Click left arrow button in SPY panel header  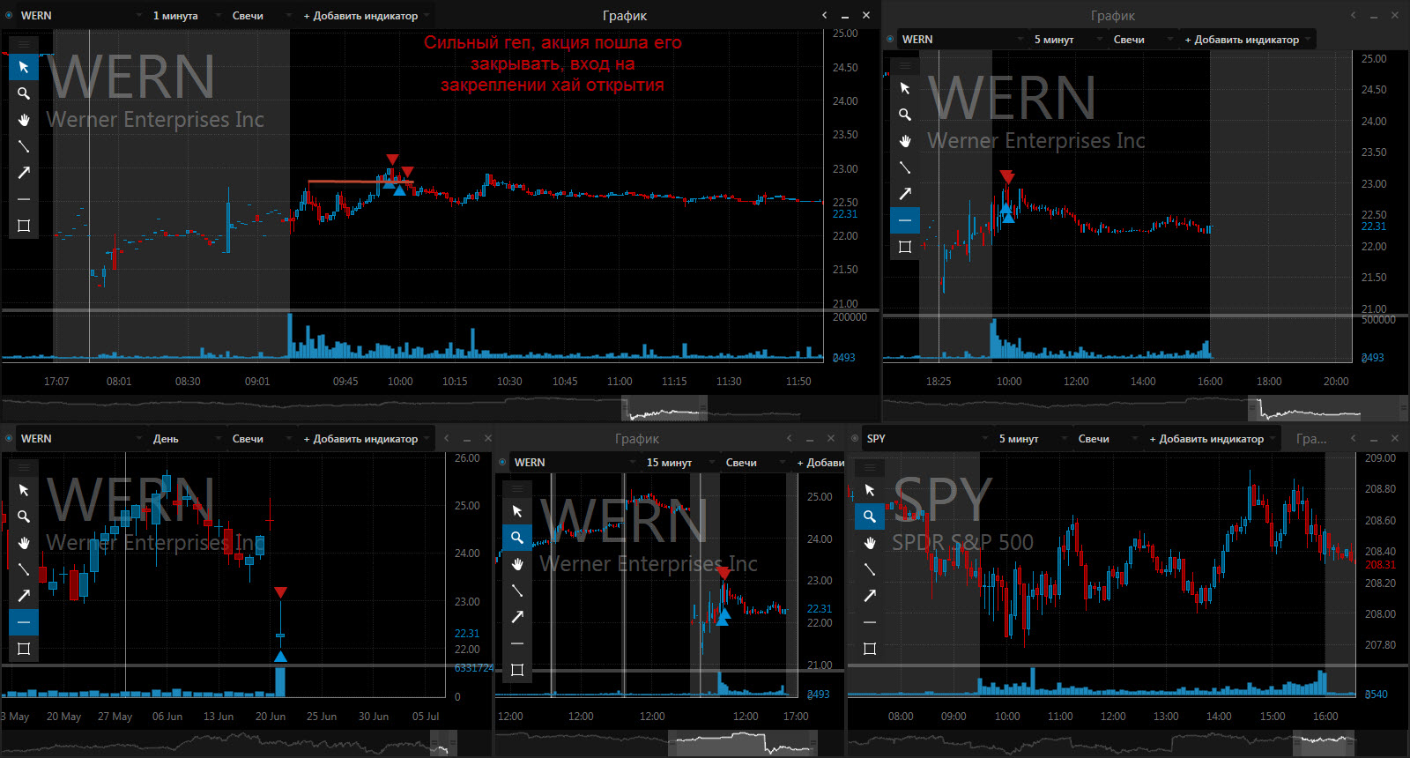1354,439
